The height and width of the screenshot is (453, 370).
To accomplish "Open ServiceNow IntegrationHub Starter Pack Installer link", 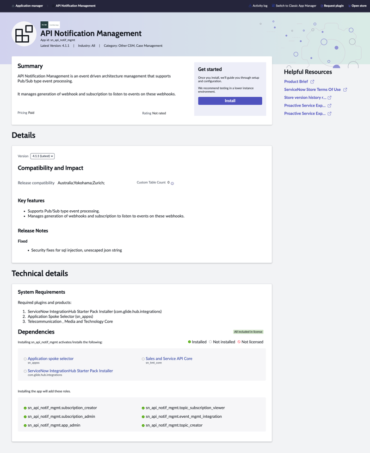I will pos(70,371).
